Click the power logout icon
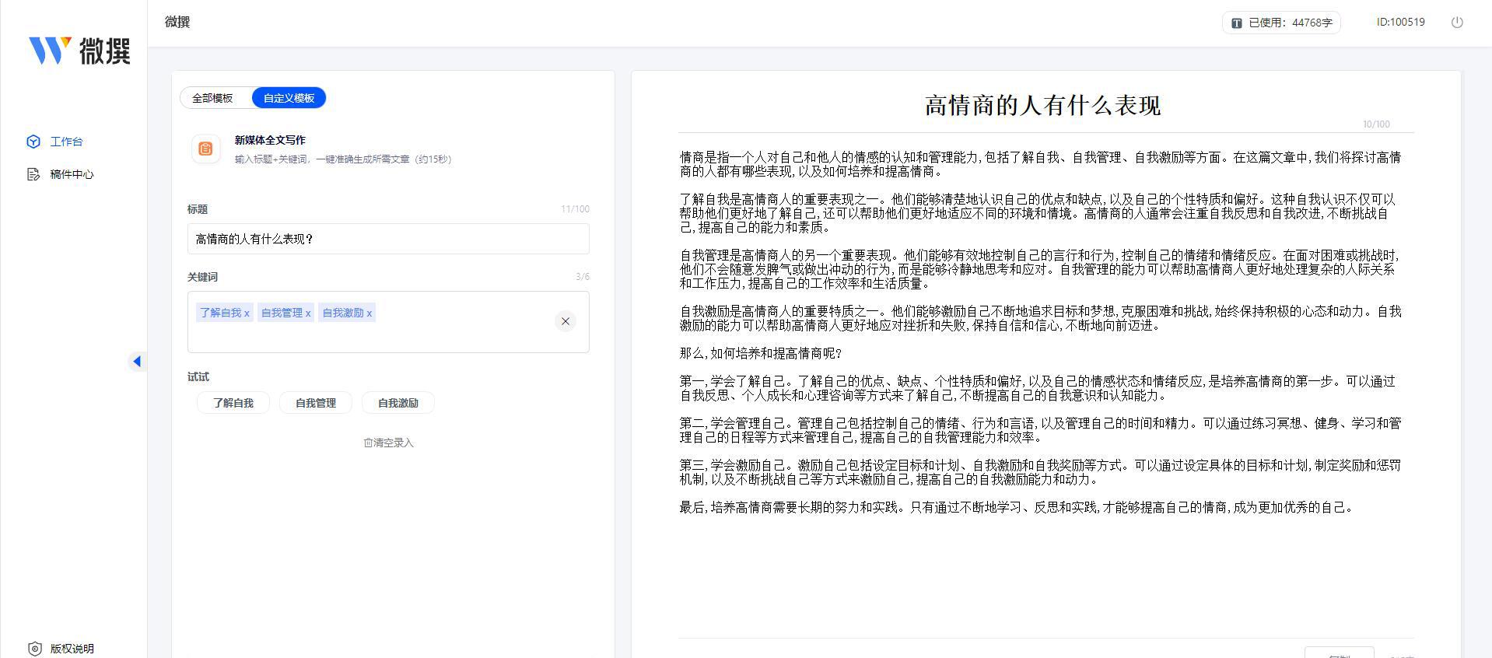The image size is (1492, 658). [x=1457, y=23]
